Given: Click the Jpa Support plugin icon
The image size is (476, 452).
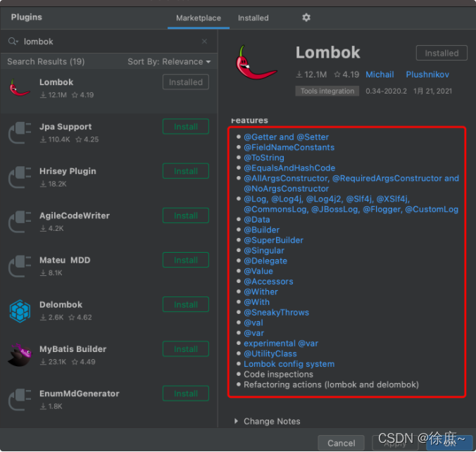Looking at the screenshot, I should tap(20, 132).
